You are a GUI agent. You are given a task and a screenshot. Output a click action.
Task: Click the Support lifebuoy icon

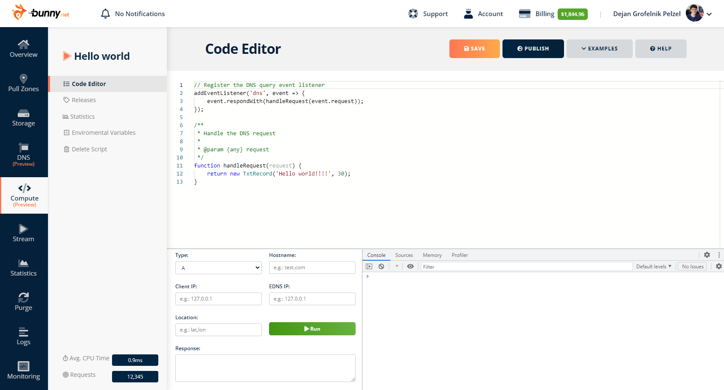point(413,14)
